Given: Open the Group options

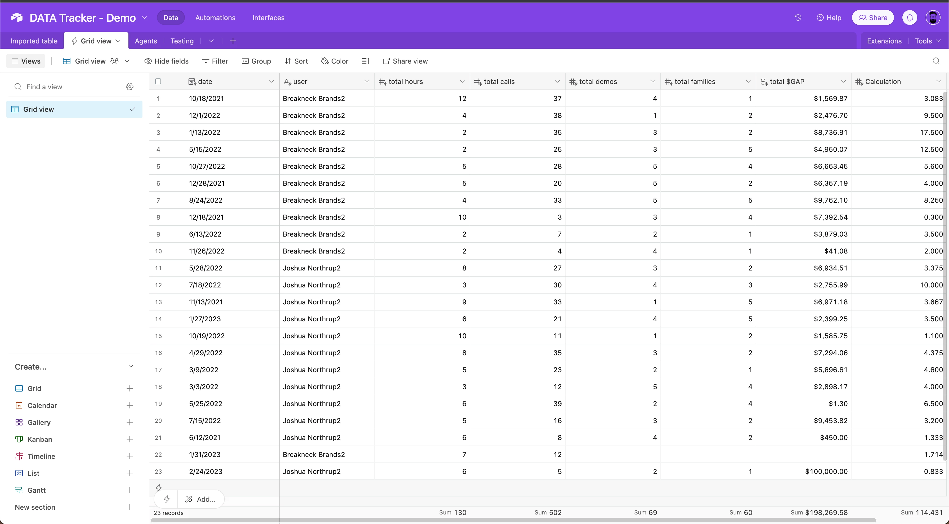Looking at the screenshot, I should click(x=256, y=61).
